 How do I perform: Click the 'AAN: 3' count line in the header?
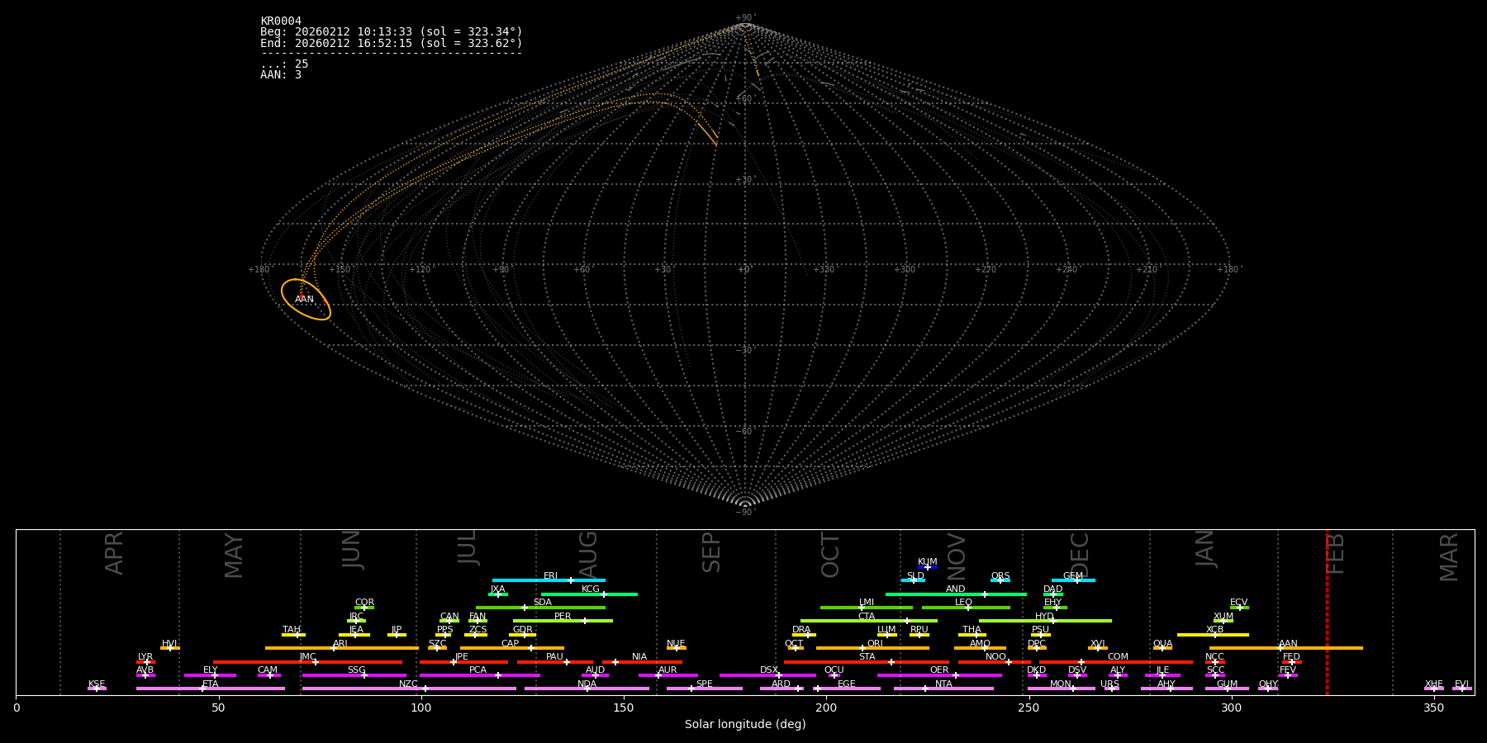pos(281,75)
